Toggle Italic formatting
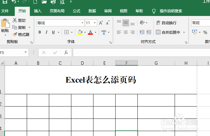The image size is (210, 136). click(46, 32)
